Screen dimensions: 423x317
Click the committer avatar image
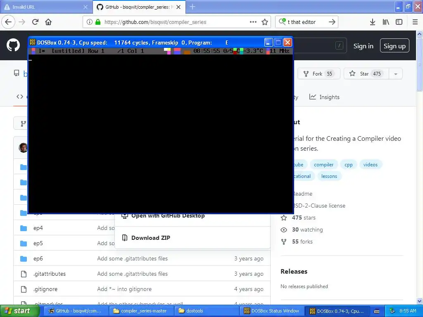[23, 148]
